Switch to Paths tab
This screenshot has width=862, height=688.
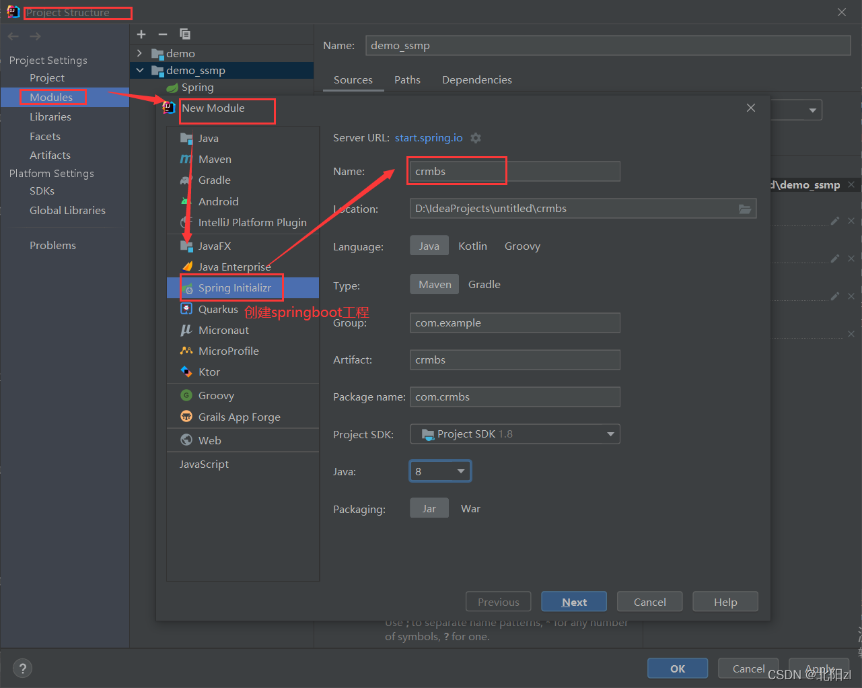click(x=407, y=80)
